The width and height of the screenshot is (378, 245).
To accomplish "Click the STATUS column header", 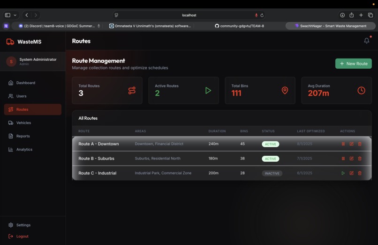I will (268, 131).
